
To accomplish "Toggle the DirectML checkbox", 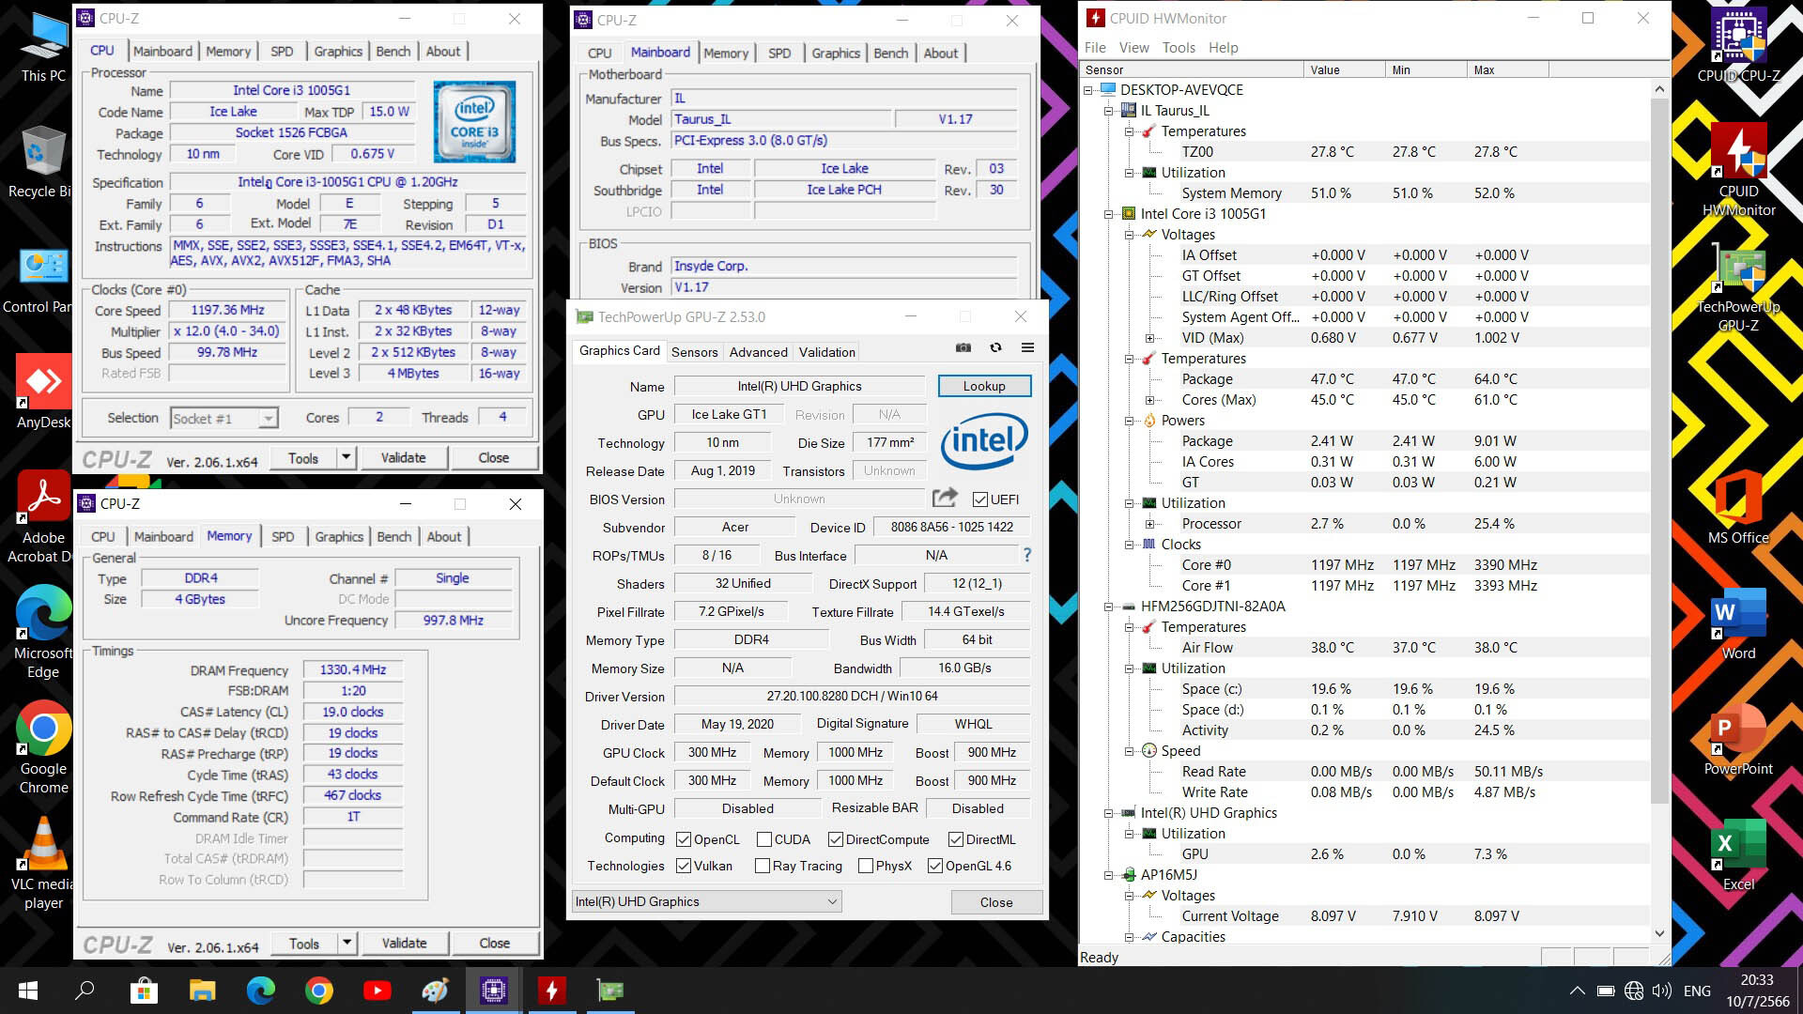I will (955, 839).
